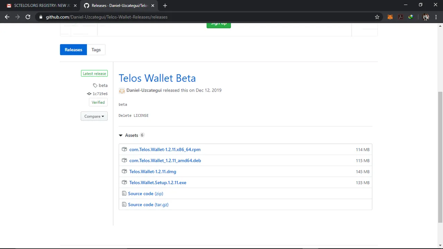Click the zip file icon for Source code (zip)
Screen dimensions: 443x249
(124, 194)
